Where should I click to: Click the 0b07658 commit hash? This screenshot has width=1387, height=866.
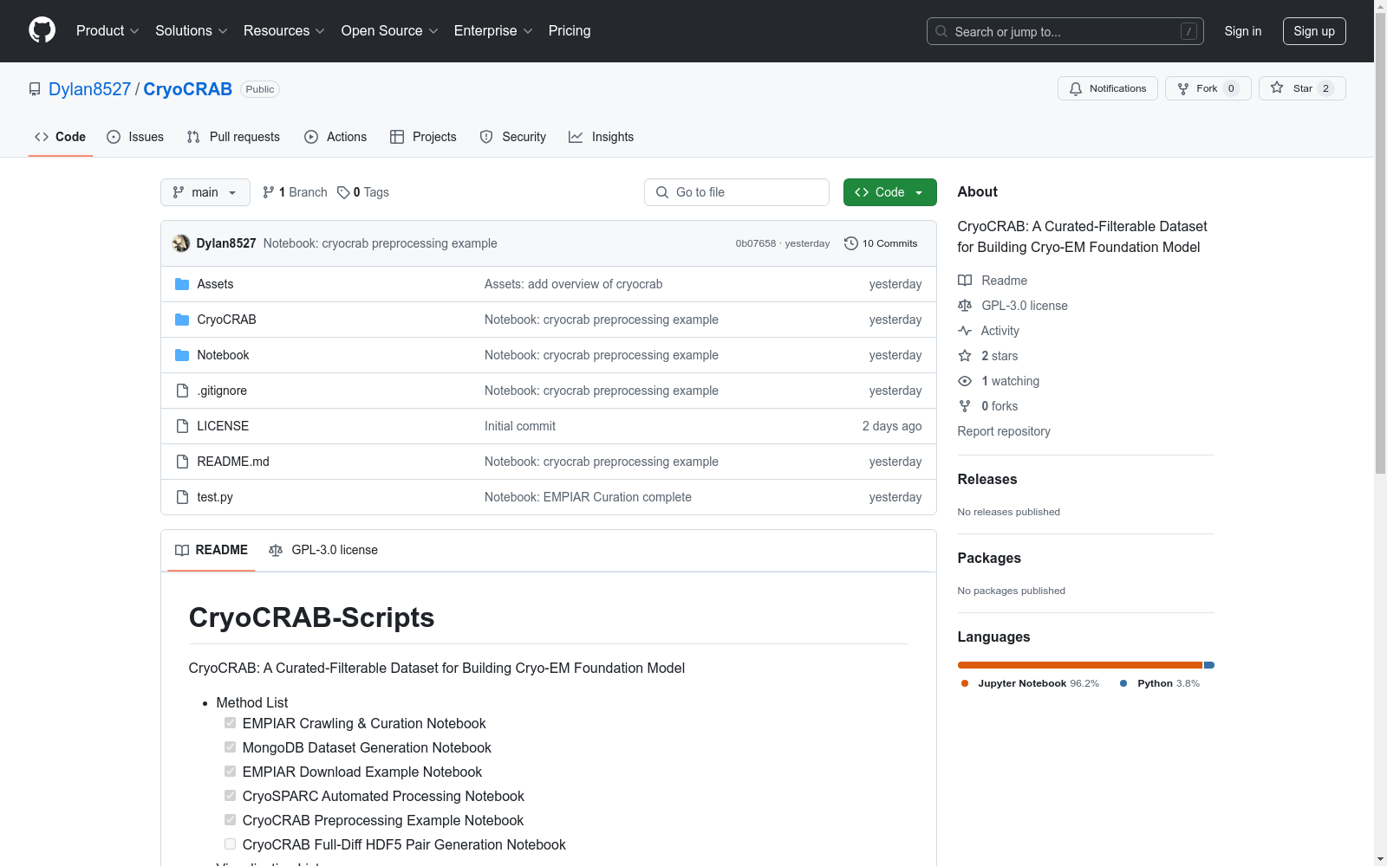pos(756,243)
